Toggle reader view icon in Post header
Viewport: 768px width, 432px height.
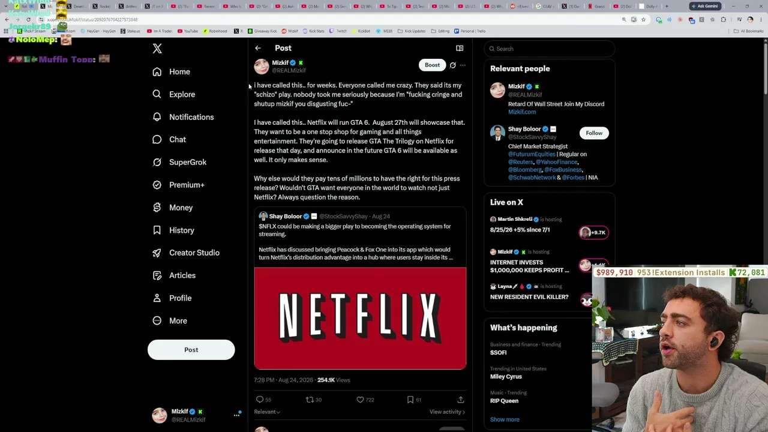[x=460, y=48]
